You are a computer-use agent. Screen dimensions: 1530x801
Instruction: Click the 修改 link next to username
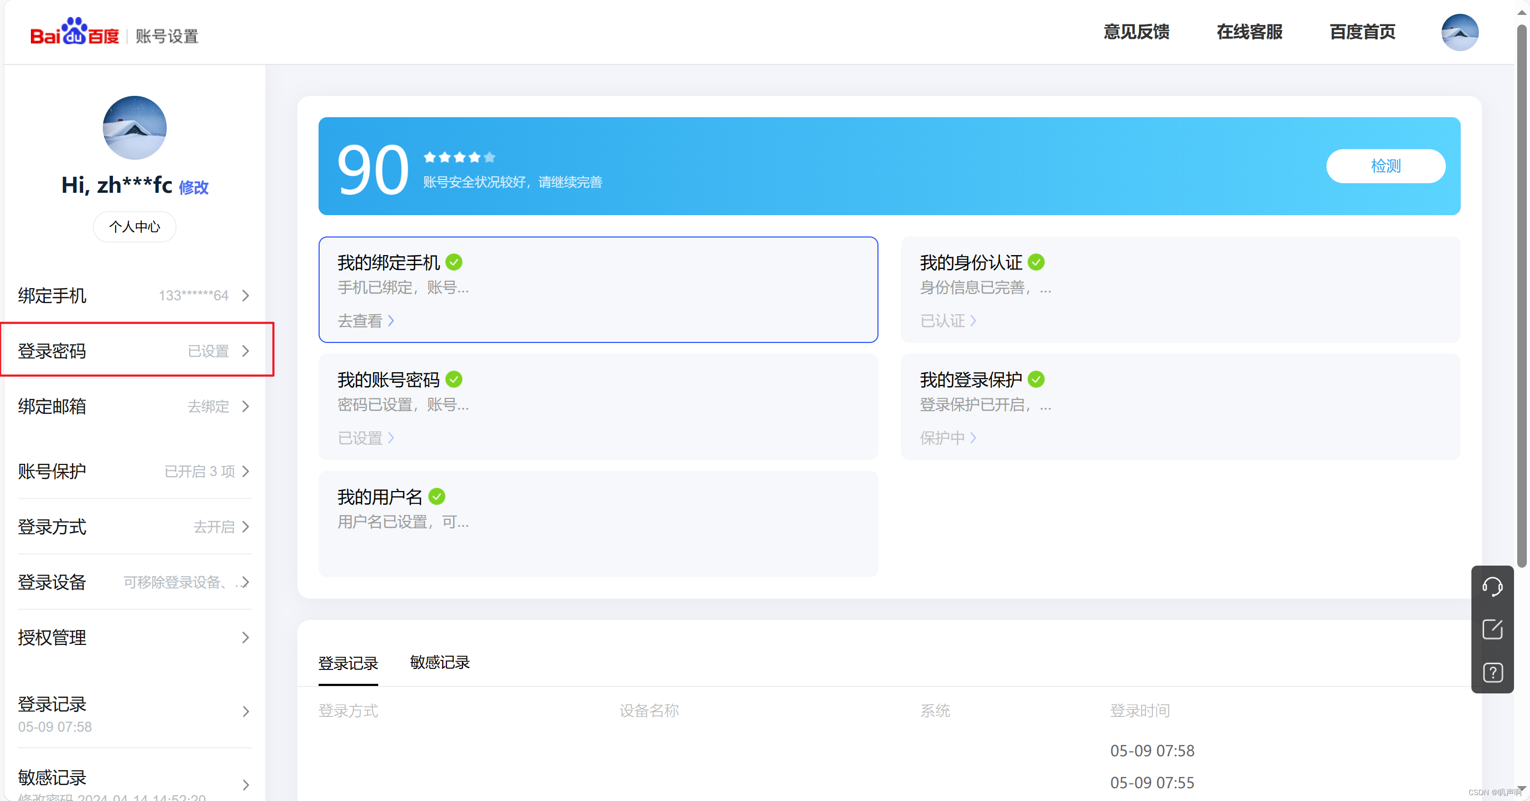coord(193,187)
